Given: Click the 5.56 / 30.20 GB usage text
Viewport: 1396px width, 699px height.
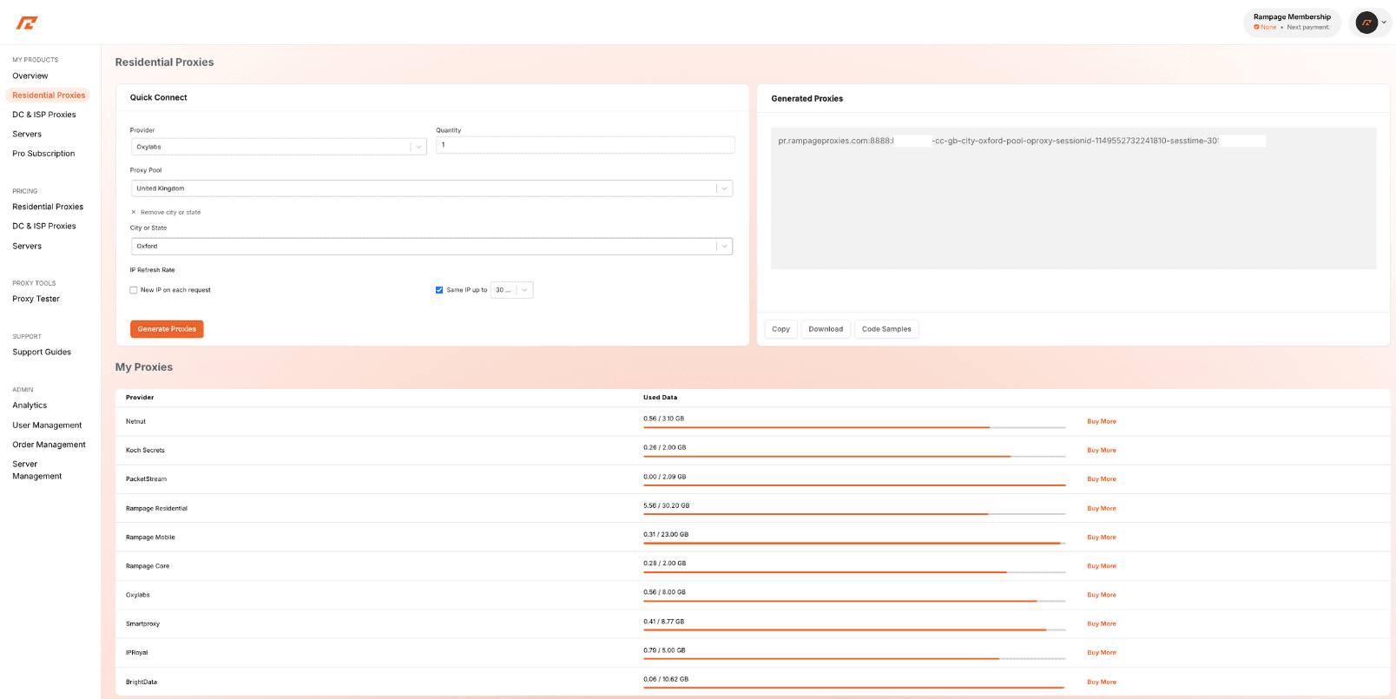Looking at the screenshot, I should 666,505.
